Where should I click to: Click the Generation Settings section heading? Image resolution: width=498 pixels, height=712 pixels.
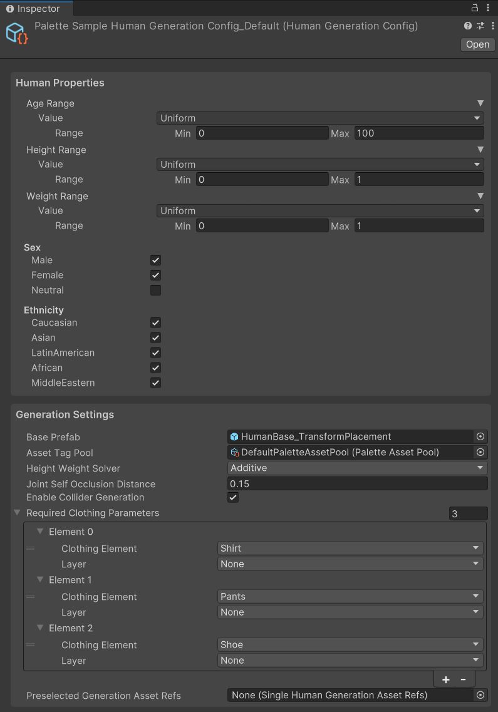pos(65,415)
